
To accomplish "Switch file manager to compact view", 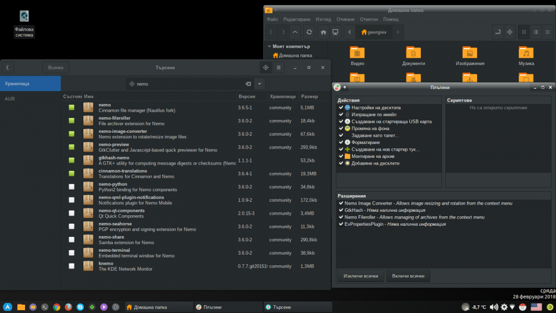I will (x=548, y=32).
